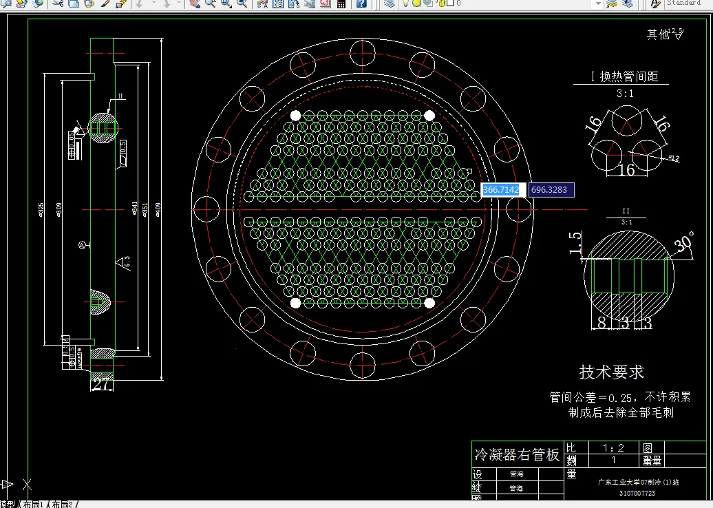Open the DesignCenter icon
Image resolution: width=713 pixels, height=508 pixels.
pos(278,3)
